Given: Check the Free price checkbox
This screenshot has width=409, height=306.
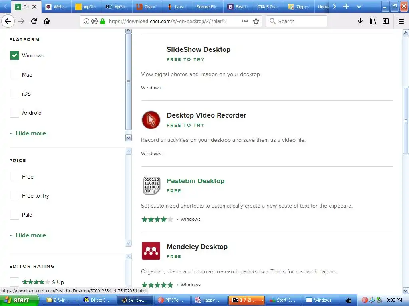Looking at the screenshot, I should point(14,177).
